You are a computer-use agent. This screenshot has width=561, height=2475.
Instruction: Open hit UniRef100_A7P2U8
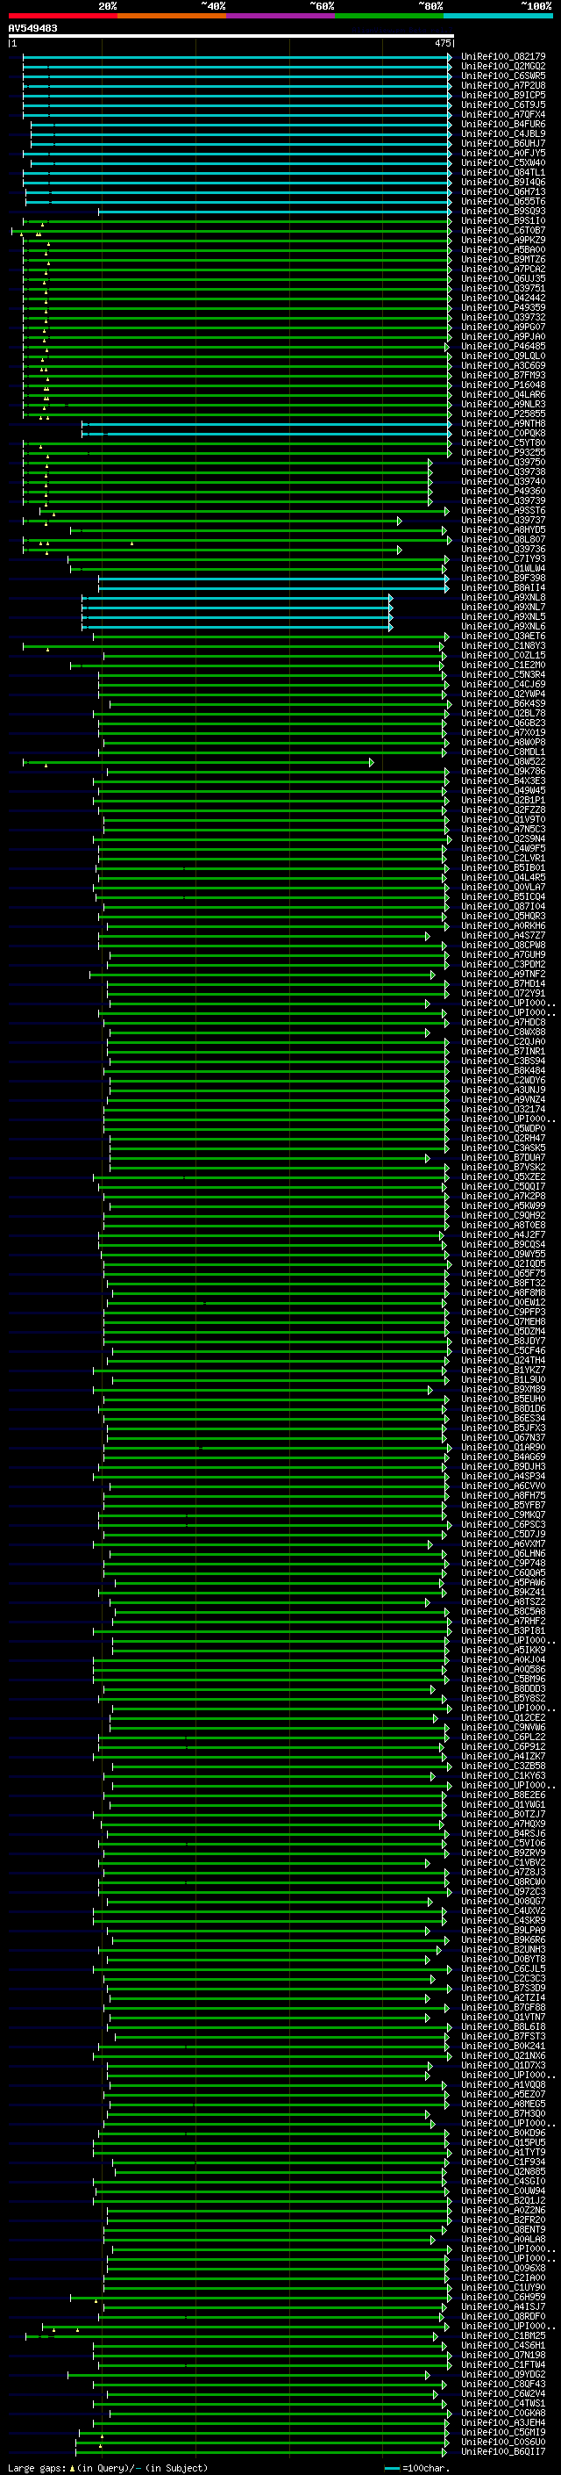click(x=503, y=85)
